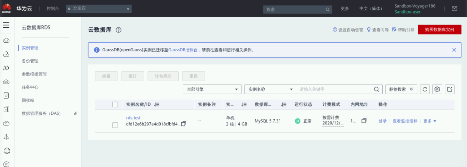
Task: Go to 参数模板管理 in sidebar
Action: (x=34, y=74)
